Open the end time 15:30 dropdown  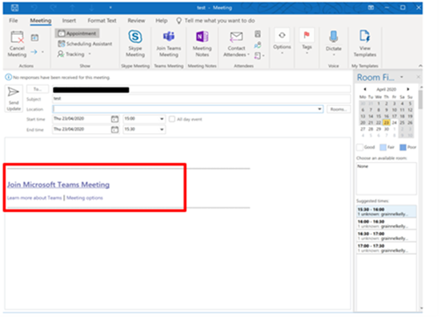tap(162, 130)
